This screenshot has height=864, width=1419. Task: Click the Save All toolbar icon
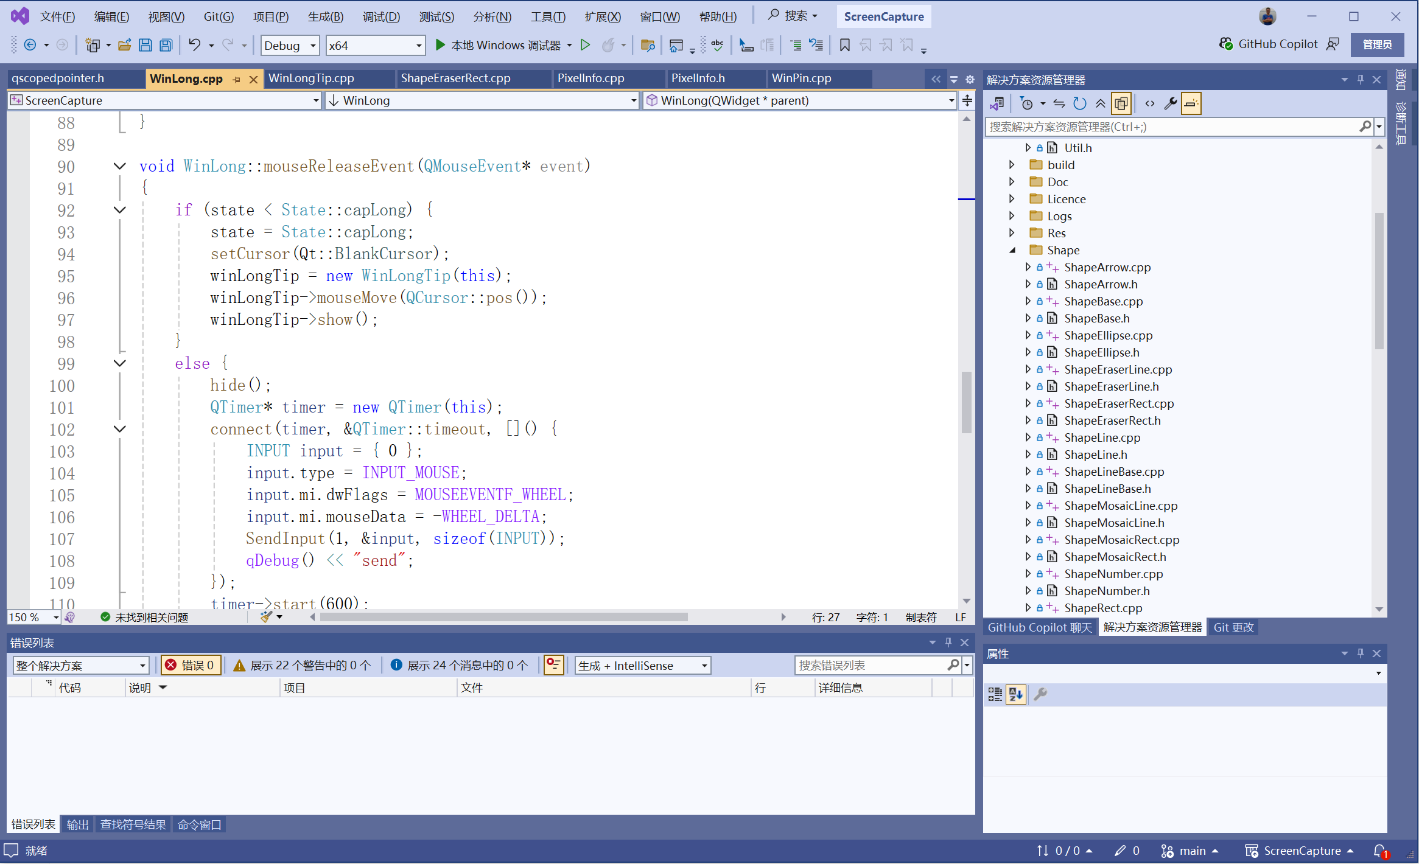point(166,45)
